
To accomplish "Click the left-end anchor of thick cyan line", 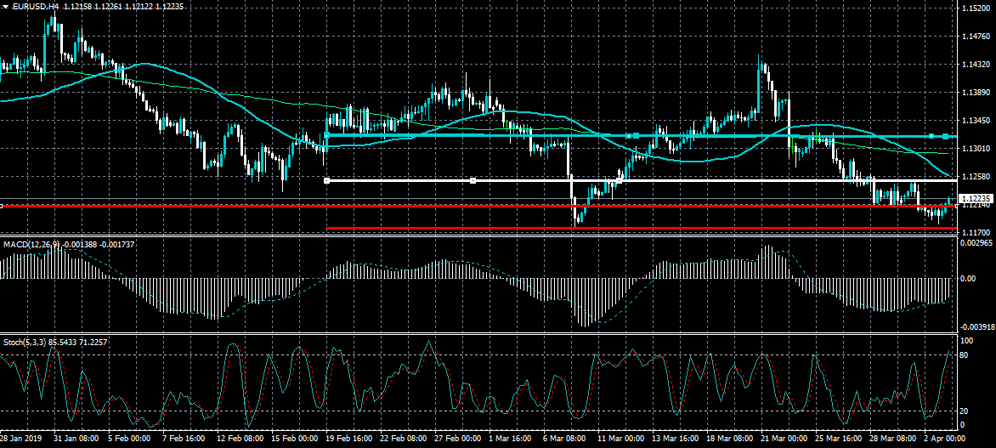I will coord(326,136).
